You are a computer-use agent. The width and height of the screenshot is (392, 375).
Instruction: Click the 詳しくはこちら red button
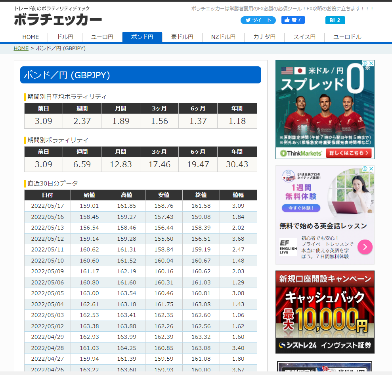pyautogui.click(x=349, y=153)
